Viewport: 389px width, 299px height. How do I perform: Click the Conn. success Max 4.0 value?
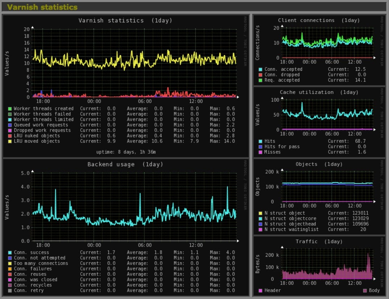[231, 252]
